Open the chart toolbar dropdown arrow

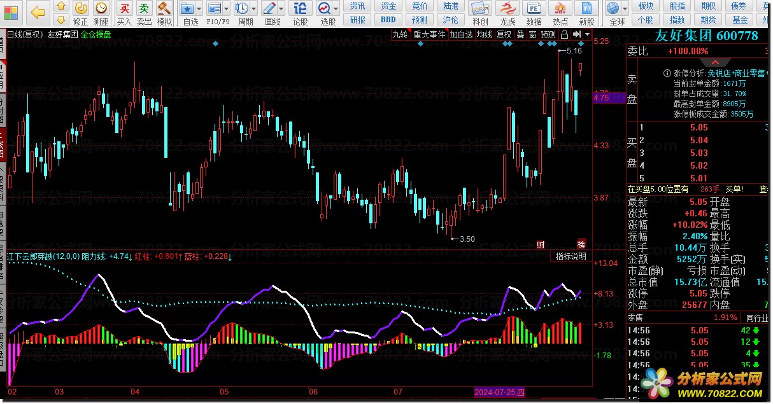point(586,34)
